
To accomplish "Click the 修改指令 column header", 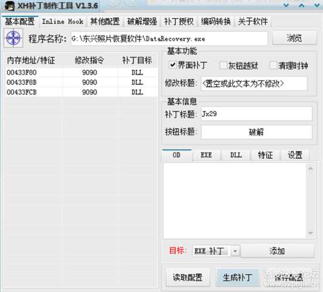I will pos(90,60).
